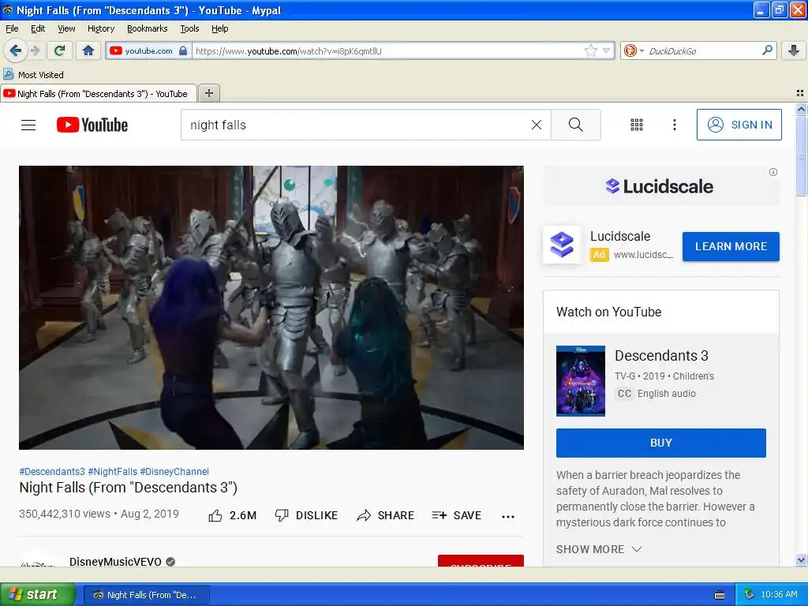Focus the DuckDuckGo search field
The width and height of the screenshot is (808, 606).
tap(703, 50)
